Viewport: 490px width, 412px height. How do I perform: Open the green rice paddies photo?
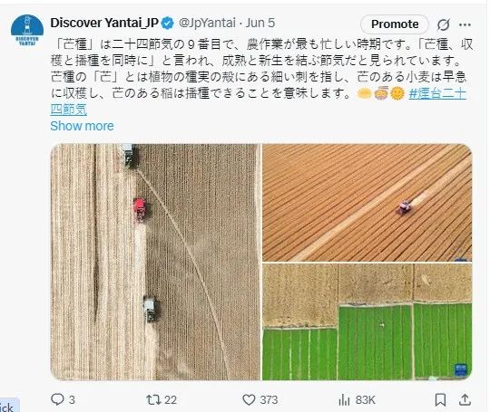click(x=367, y=321)
